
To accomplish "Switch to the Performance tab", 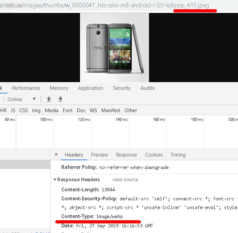I will [26, 88].
